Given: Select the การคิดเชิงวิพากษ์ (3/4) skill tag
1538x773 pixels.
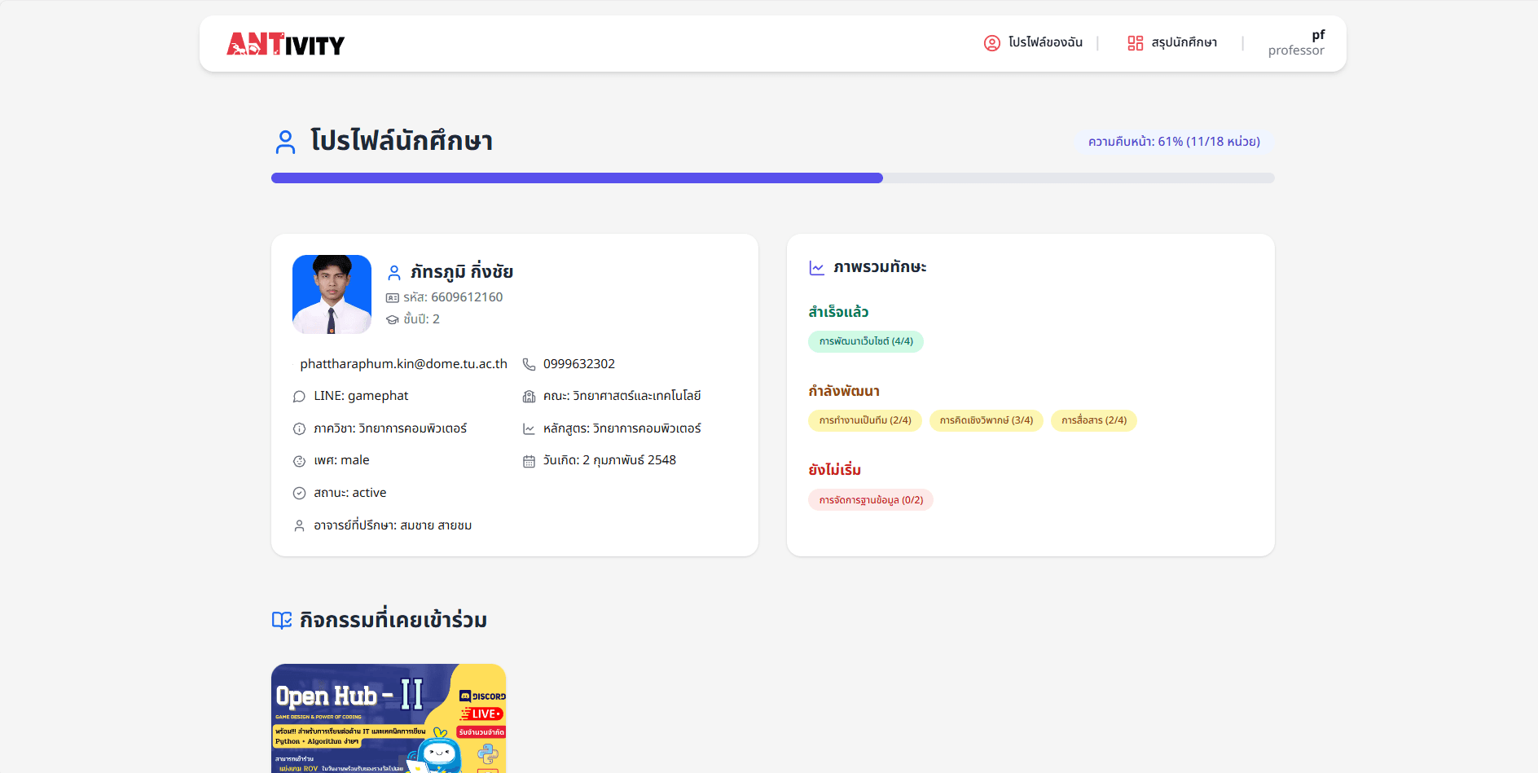Looking at the screenshot, I should coord(986,420).
